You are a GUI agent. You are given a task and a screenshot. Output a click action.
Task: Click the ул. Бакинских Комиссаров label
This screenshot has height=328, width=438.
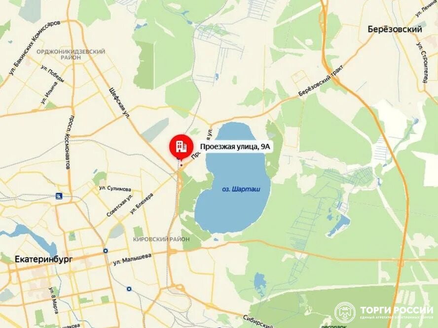pos(35,47)
